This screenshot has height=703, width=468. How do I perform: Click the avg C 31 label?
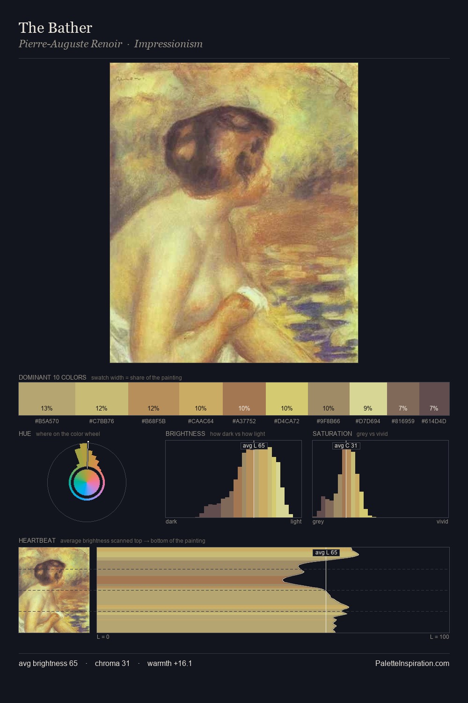[x=346, y=446]
